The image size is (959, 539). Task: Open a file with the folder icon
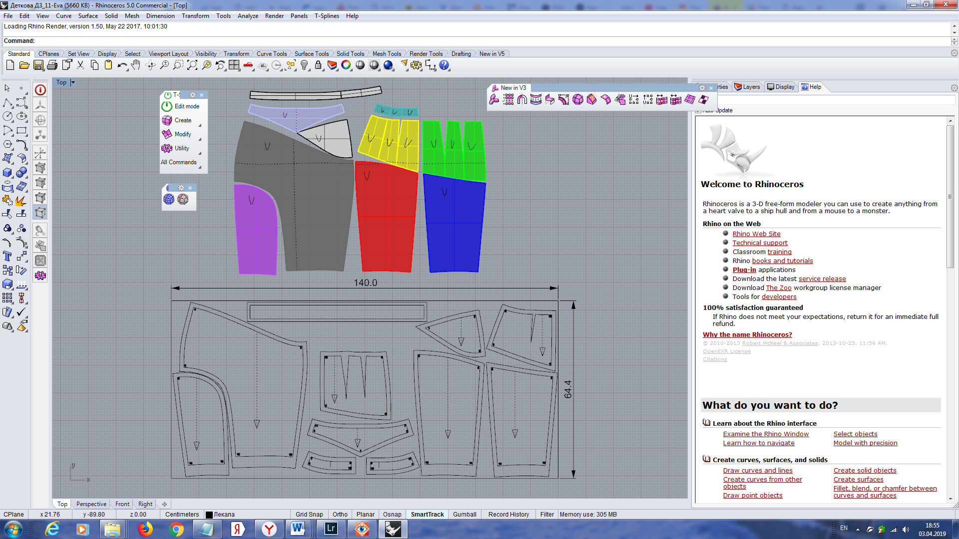click(x=24, y=65)
